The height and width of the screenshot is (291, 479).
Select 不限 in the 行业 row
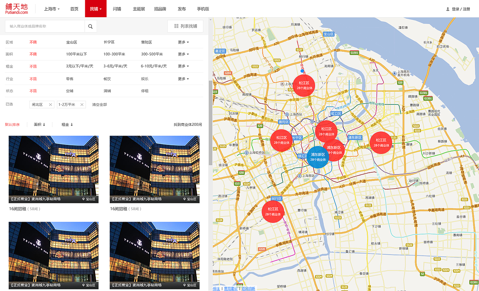pos(33,79)
